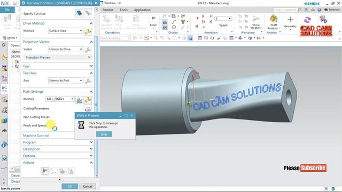
Task: Open the More dropdown in Operations
Action: (x=153, y=22)
